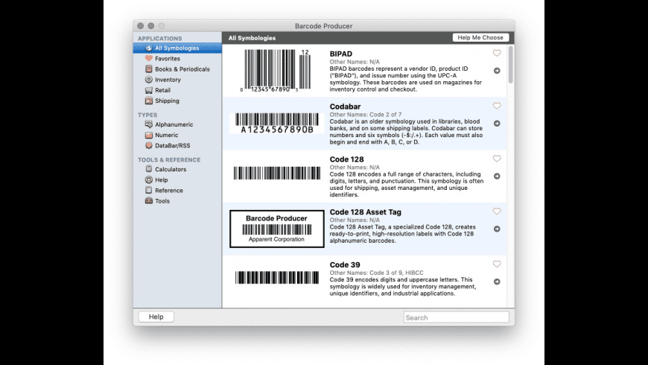Image resolution: width=648 pixels, height=365 pixels.
Task: Click the Code 128 Asset Tag label thumbnail
Action: [x=276, y=229]
